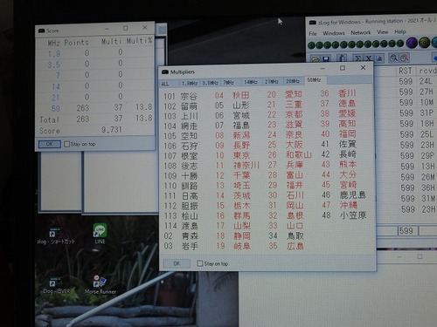Enable Stay on top in Multipliers window
Screen dimensions: 437x327
coord(200,263)
